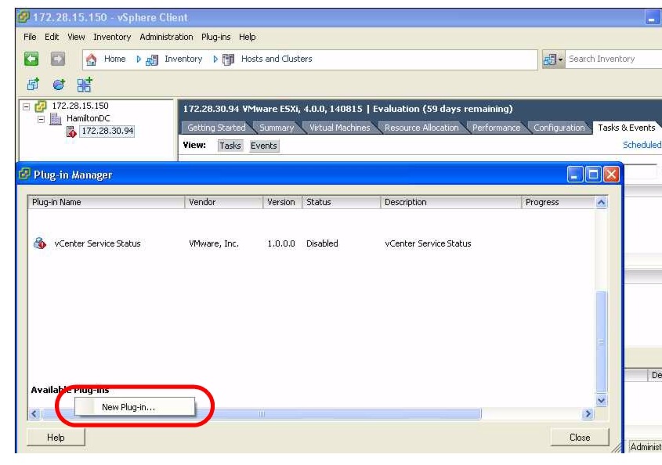Click the Hosts and Clusters icon
This screenshot has height=465, width=662.
coord(229,59)
